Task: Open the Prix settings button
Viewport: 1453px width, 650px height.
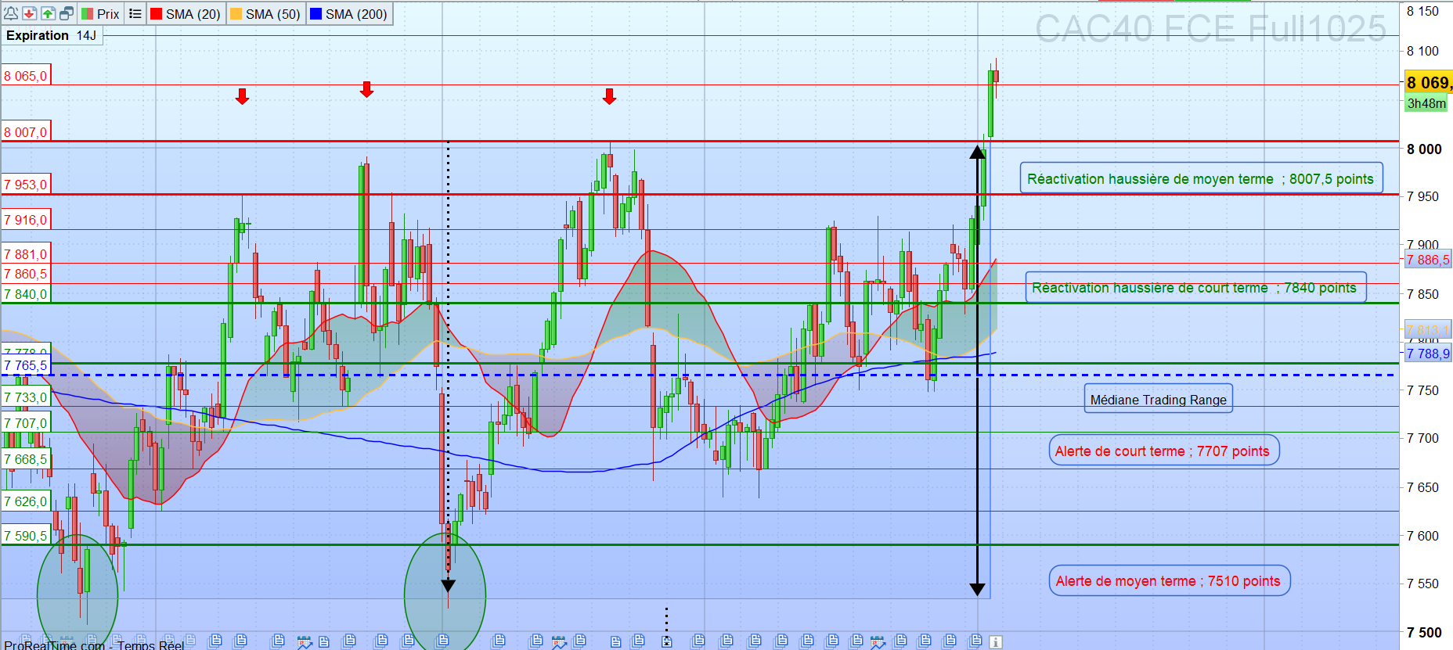Action: coord(101,13)
